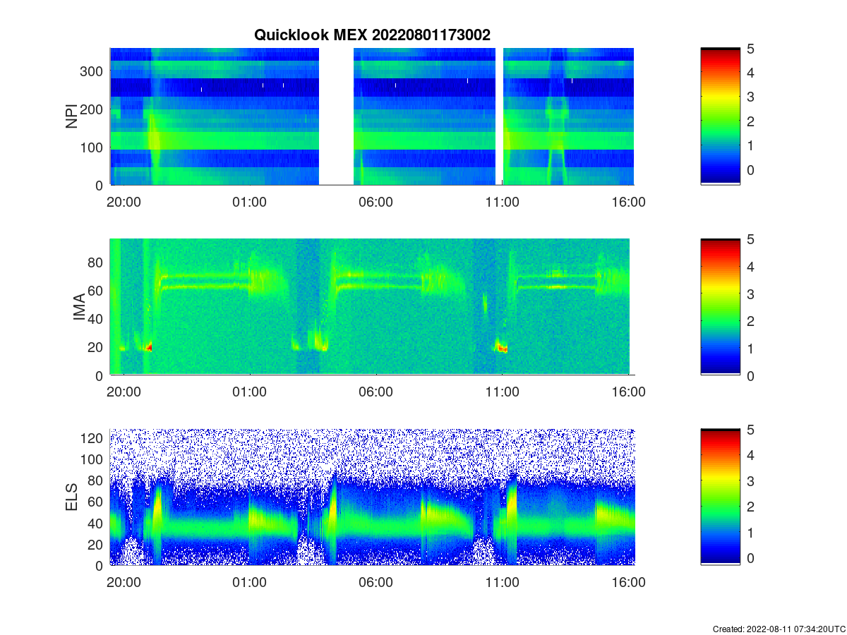Click 06:00 tick under the NPI plot
The width and height of the screenshot is (847, 635).
tap(376, 202)
